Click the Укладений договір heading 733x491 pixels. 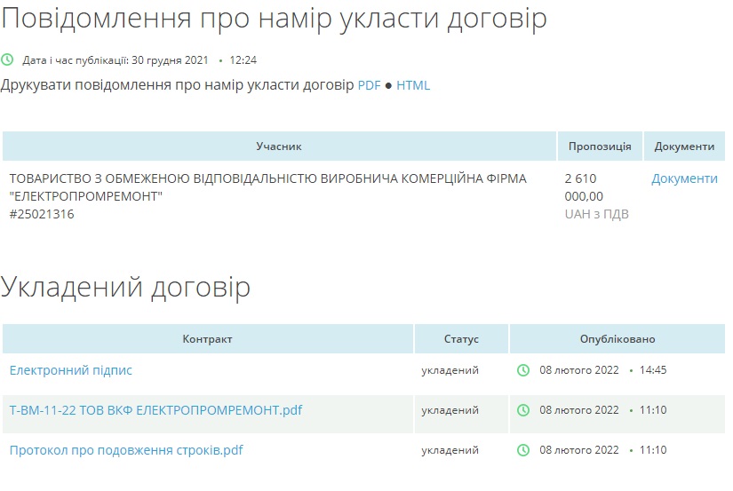(x=125, y=288)
